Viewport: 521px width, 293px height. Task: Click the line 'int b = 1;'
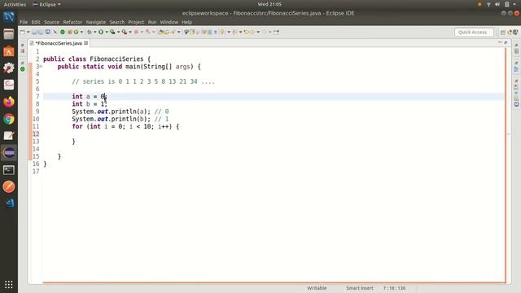(x=90, y=104)
